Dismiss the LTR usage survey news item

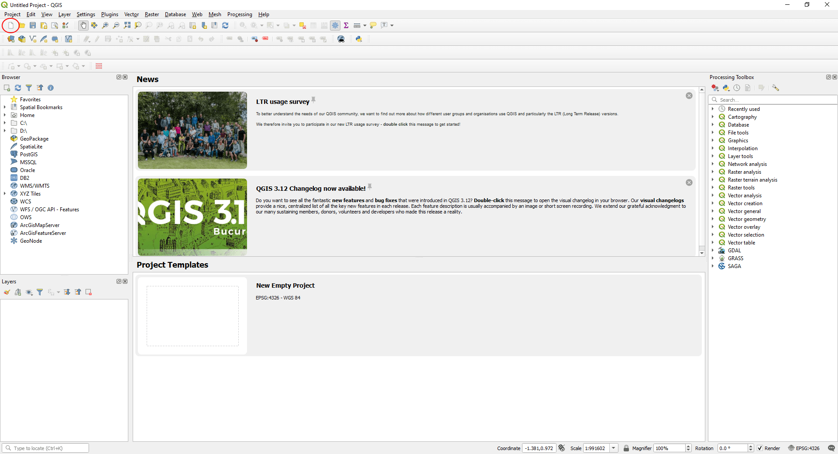pyautogui.click(x=689, y=96)
